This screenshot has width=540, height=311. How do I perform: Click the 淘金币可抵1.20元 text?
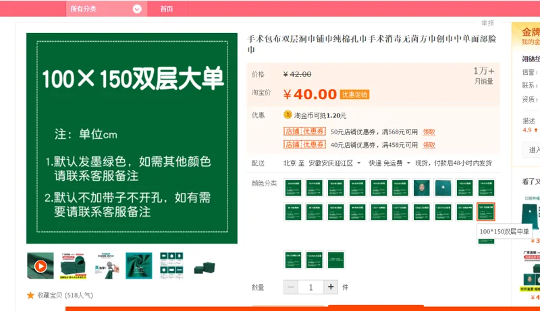point(320,115)
